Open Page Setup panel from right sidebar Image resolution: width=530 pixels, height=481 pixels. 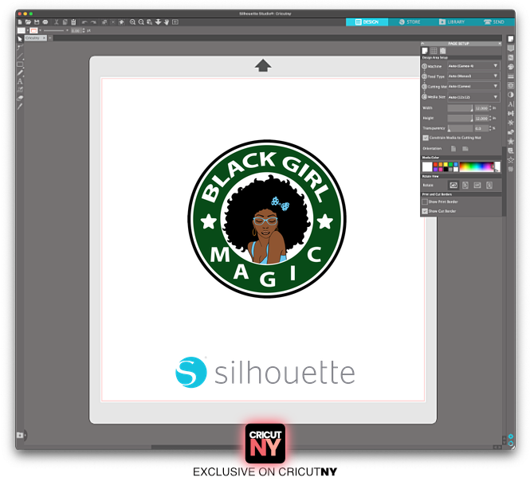(x=510, y=39)
